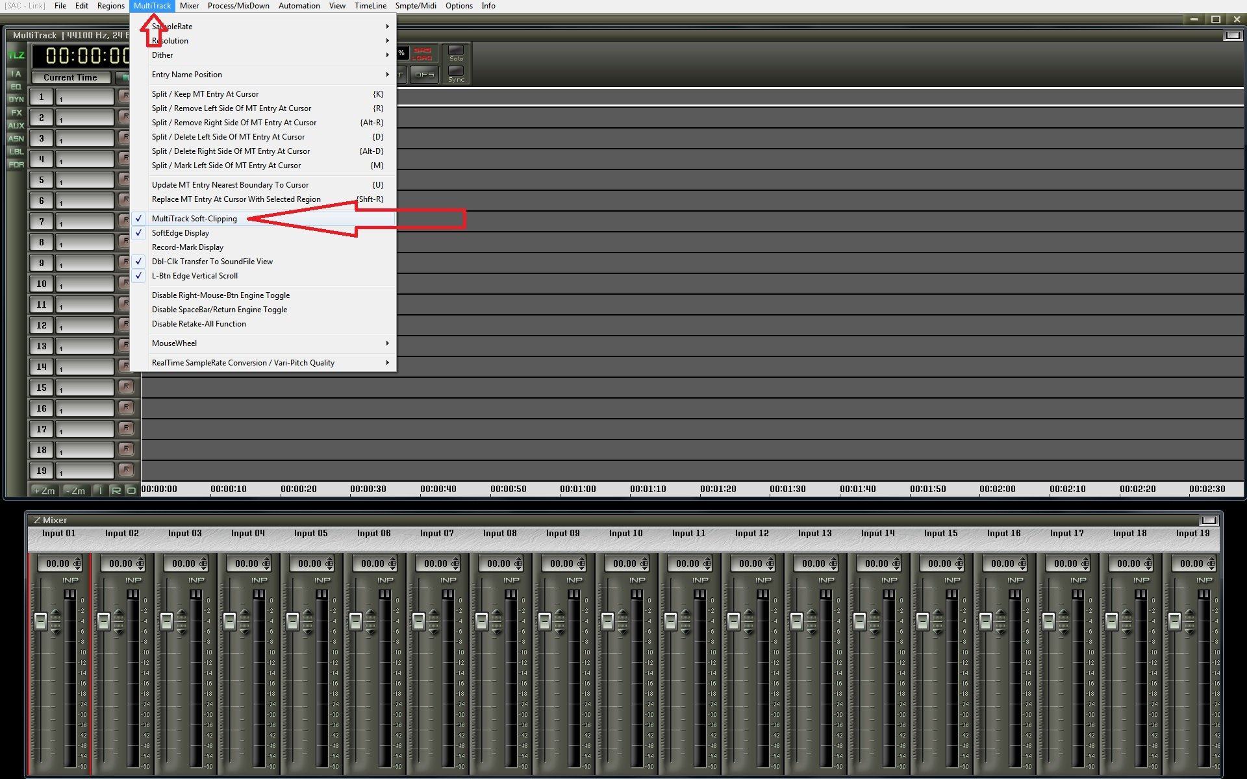Click the EQ side panel icon
Image resolution: width=1247 pixels, height=779 pixels.
[16, 86]
